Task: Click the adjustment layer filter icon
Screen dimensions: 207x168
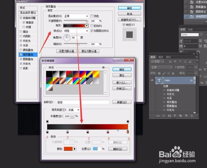Action: 175,62
